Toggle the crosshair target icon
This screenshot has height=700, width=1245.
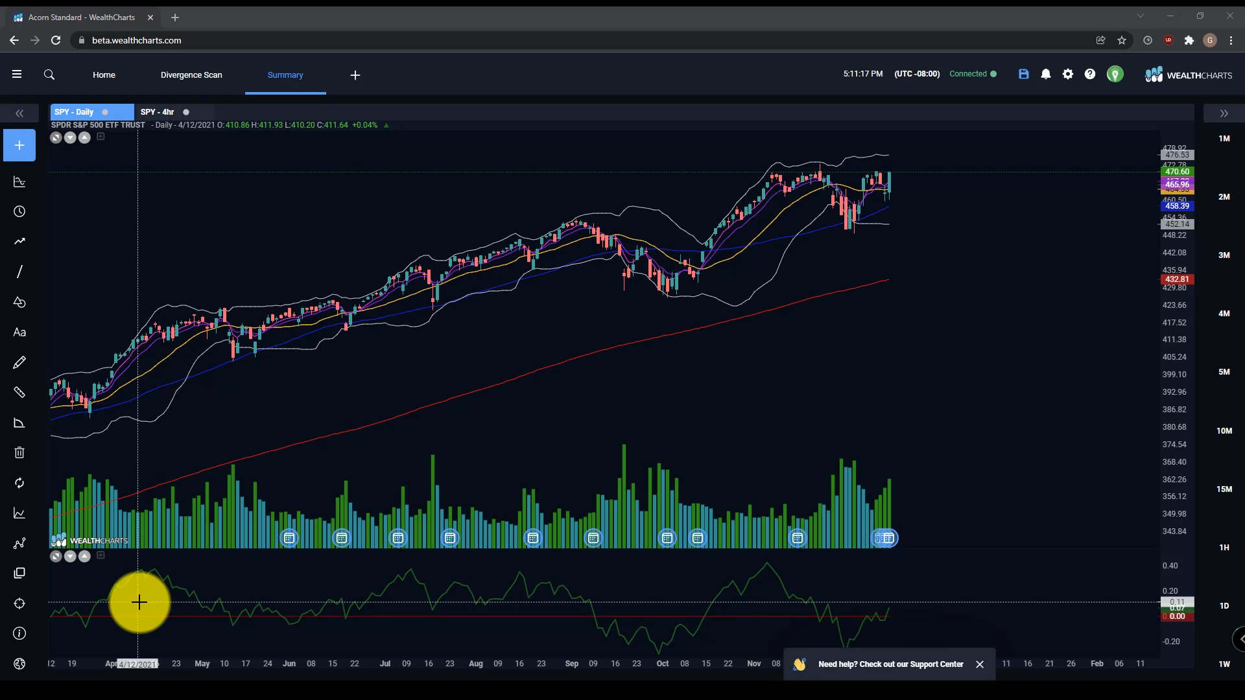[x=19, y=603]
